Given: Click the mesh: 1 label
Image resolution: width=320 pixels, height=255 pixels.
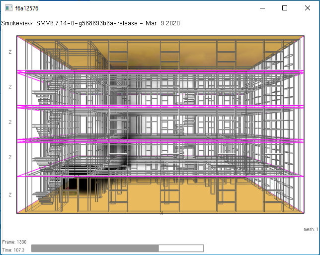Looking at the screenshot, I should (311, 230).
